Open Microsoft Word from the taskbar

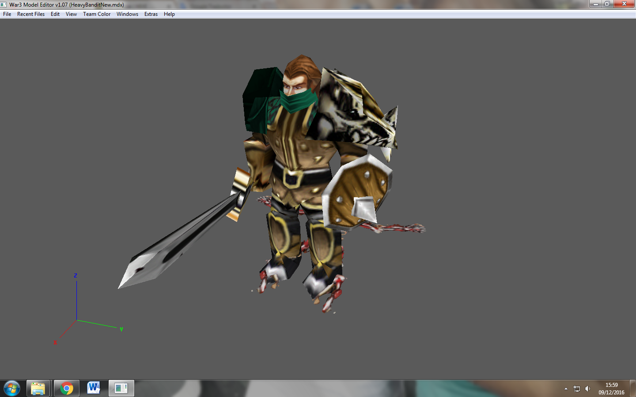tap(94, 389)
